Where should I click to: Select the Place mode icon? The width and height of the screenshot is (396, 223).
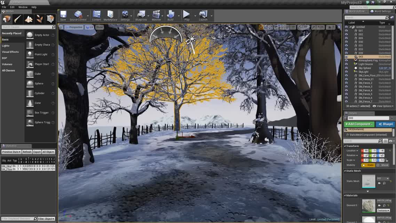7,19
